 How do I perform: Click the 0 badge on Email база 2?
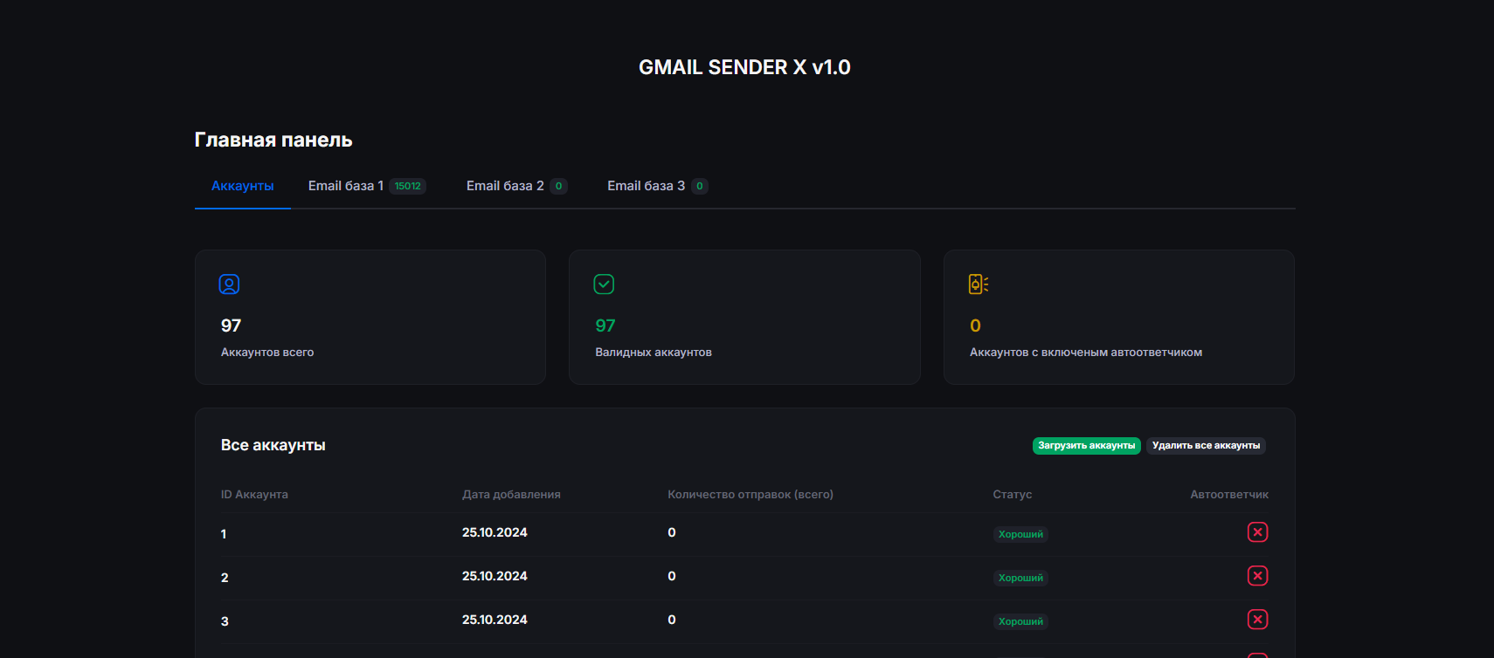[x=559, y=186]
